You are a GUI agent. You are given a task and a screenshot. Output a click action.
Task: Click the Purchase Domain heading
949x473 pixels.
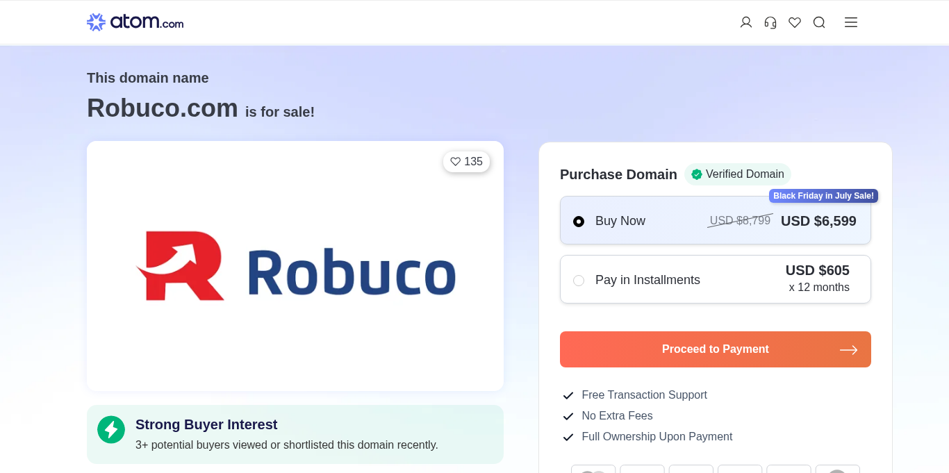click(x=618, y=174)
